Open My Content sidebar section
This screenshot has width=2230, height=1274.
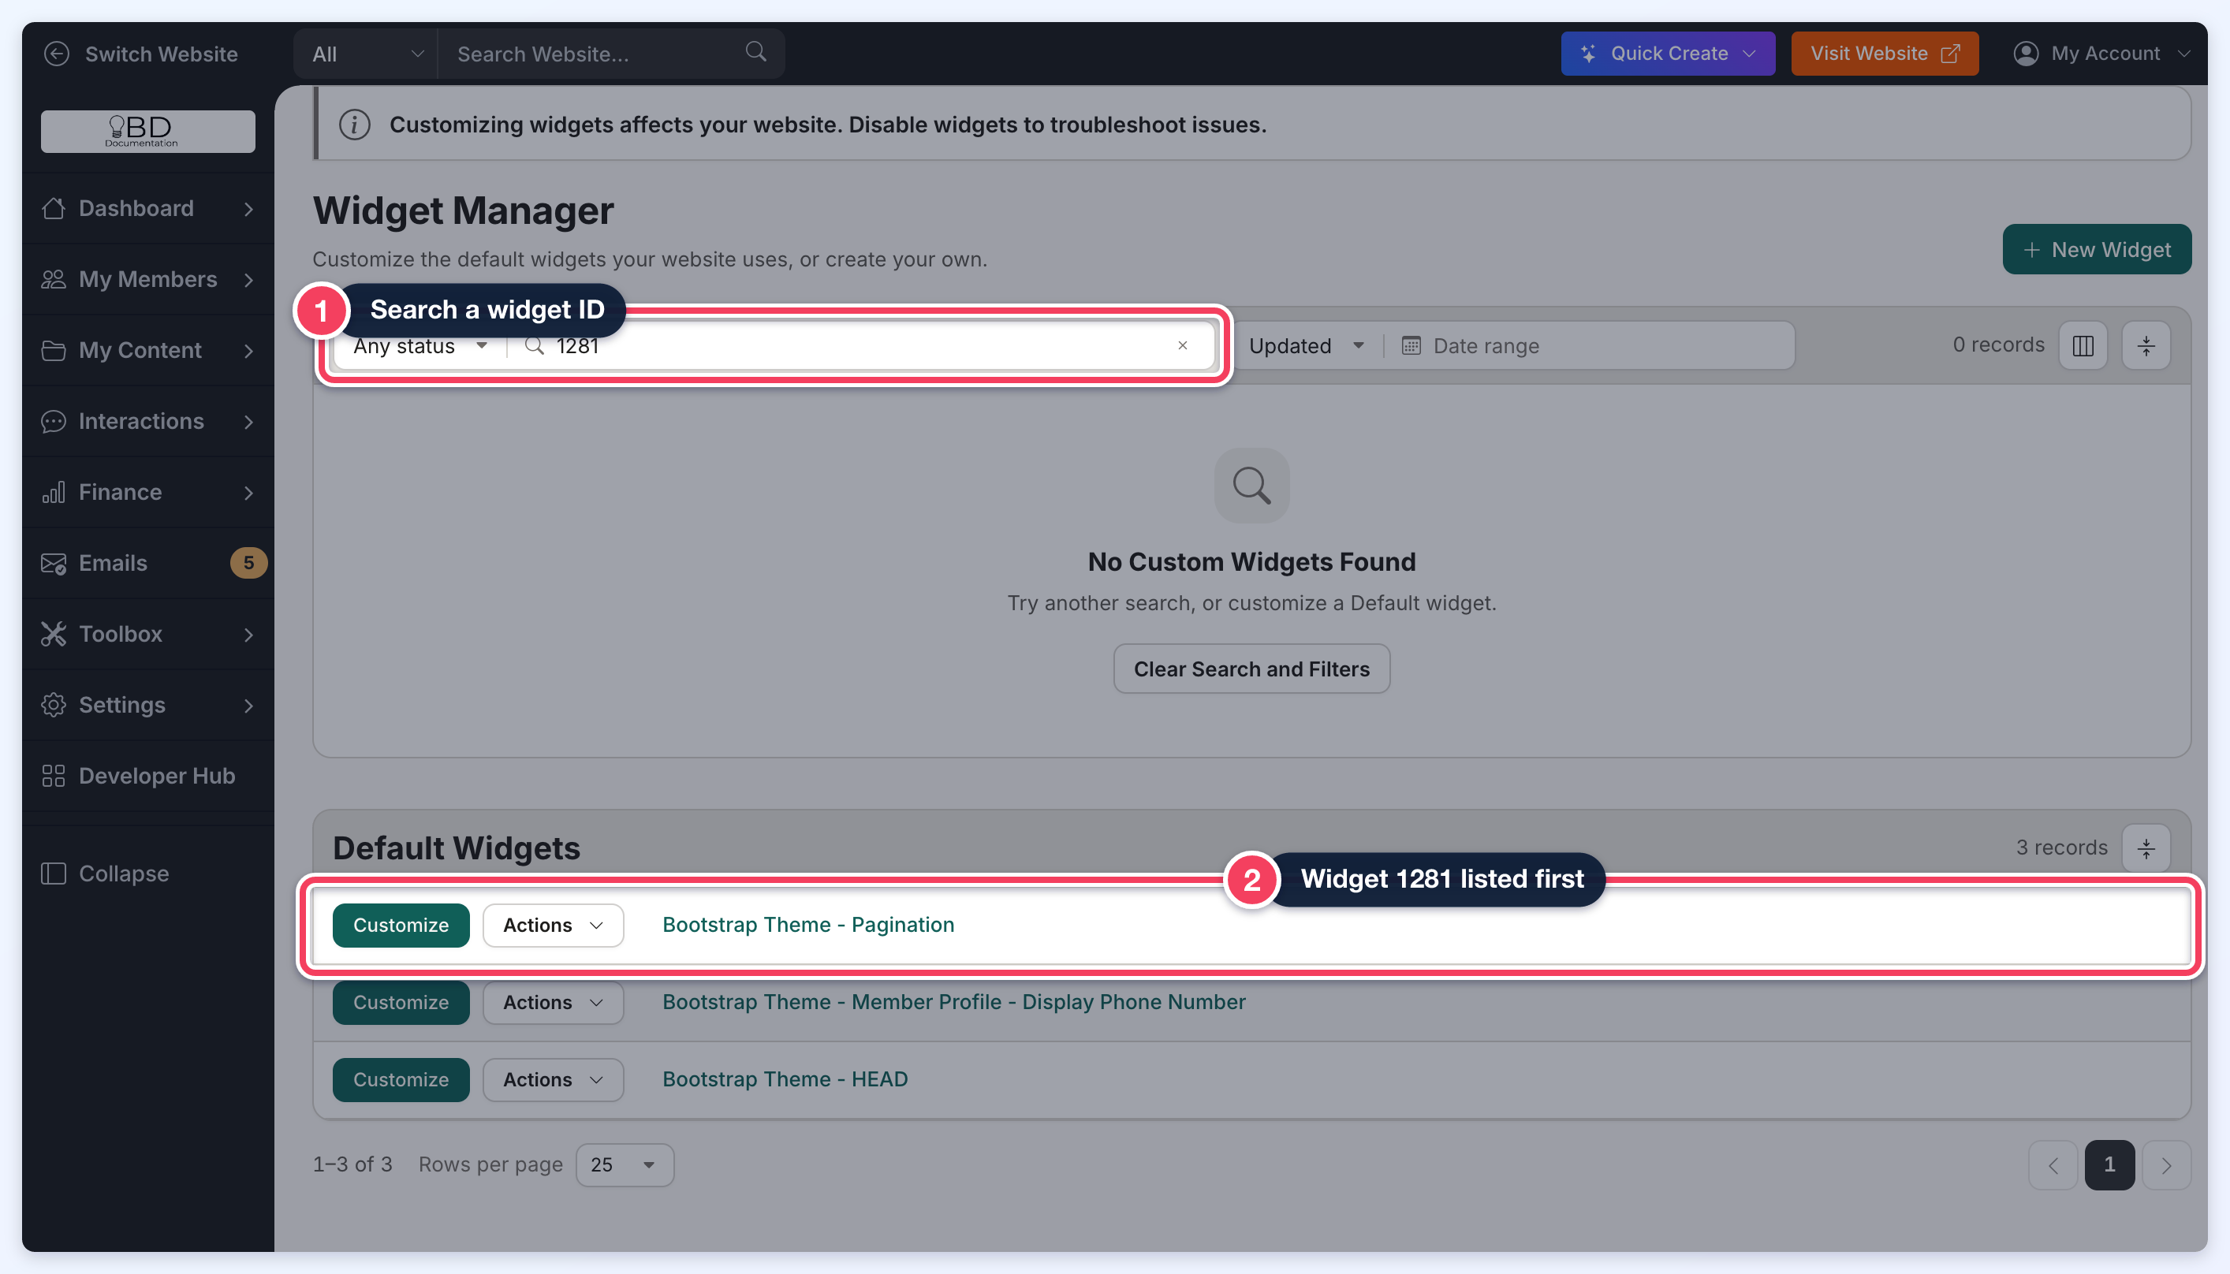click(149, 350)
